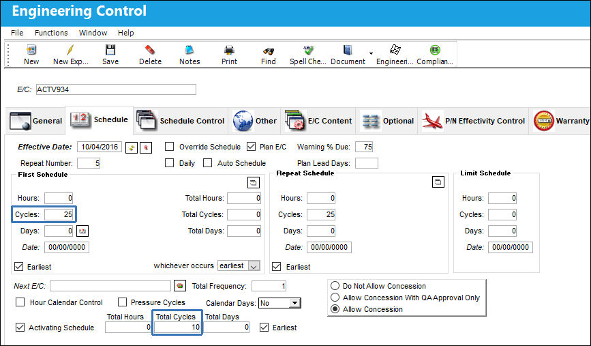Open the Help menu
The height and width of the screenshot is (346, 591).
point(126,33)
